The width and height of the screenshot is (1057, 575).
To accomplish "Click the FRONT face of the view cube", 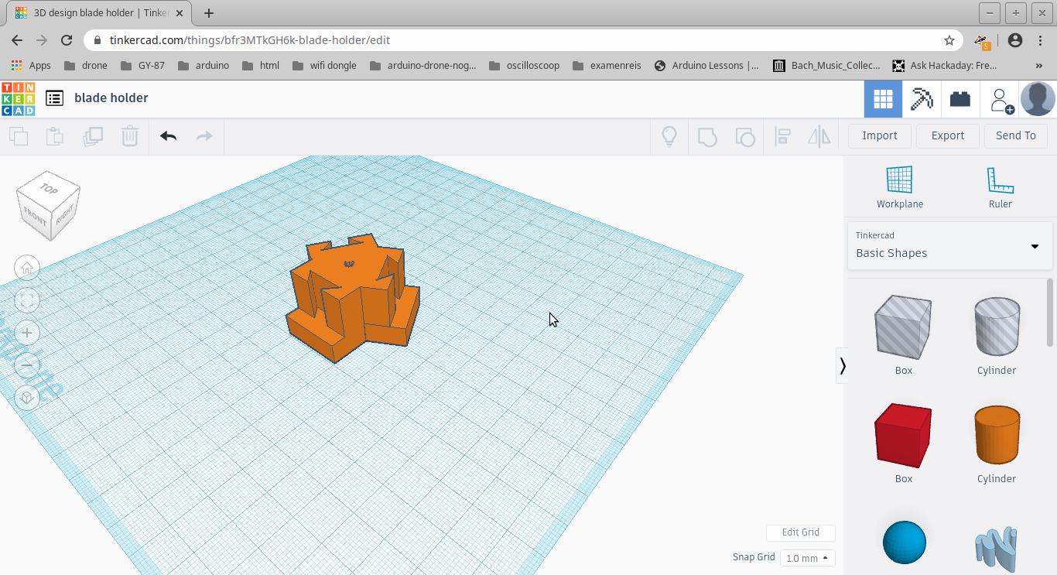I will click(x=35, y=216).
